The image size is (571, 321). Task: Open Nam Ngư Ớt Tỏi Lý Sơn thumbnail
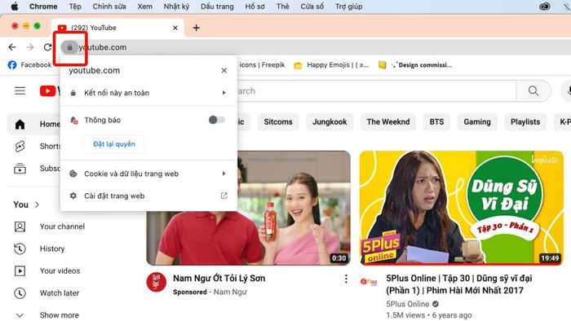click(249, 208)
